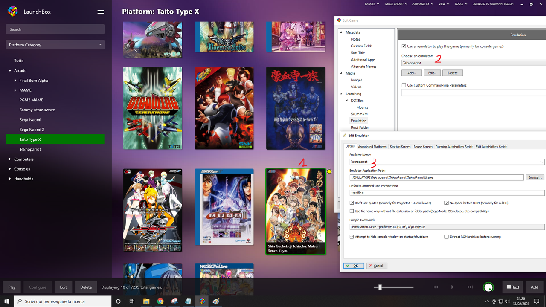Enable 'Use an emulator to play this game'
Image resolution: width=546 pixels, height=307 pixels.
(x=404, y=46)
